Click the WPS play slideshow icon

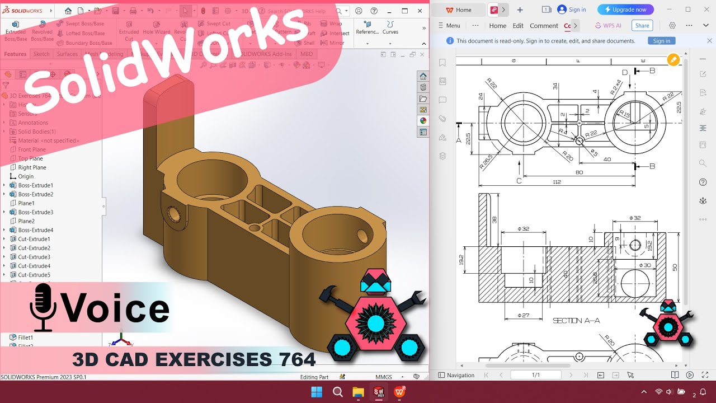coord(690,375)
